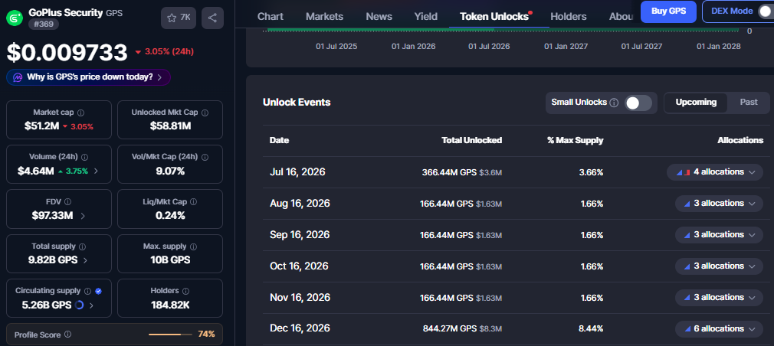This screenshot has width=774, height=346.
Task: Click the Circulating supply verified badge icon
Action: point(98,291)
